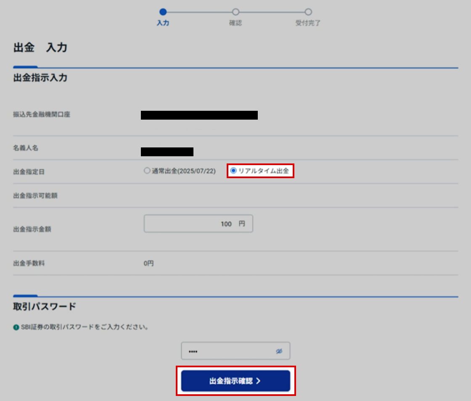Click the 出金 入力 page title
Screen dimensions: 471x401
pos(40,48)
